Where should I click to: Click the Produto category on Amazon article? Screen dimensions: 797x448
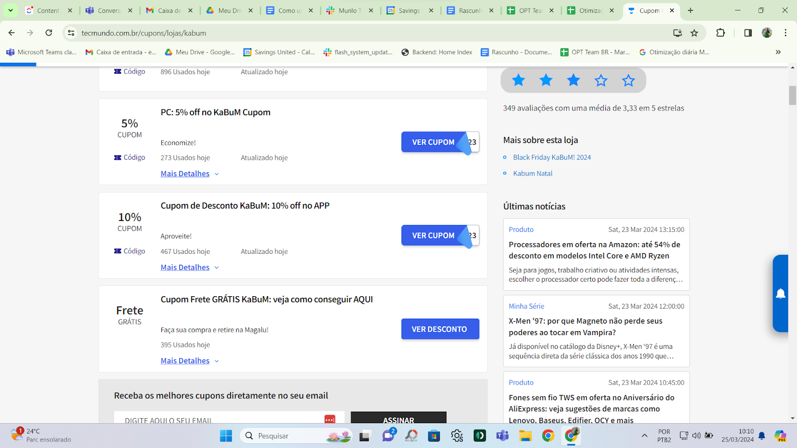pos(521,229)
